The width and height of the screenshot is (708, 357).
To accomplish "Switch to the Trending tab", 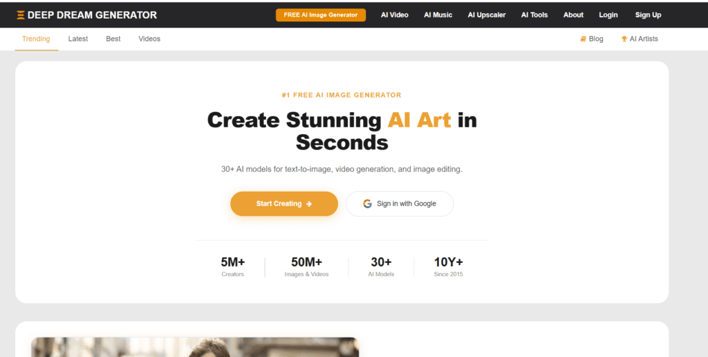I will pos(36,39).
